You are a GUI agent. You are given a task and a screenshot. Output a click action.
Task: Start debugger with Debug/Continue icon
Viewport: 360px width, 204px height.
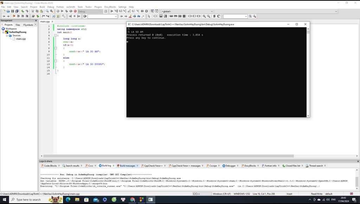coord(111,11)
